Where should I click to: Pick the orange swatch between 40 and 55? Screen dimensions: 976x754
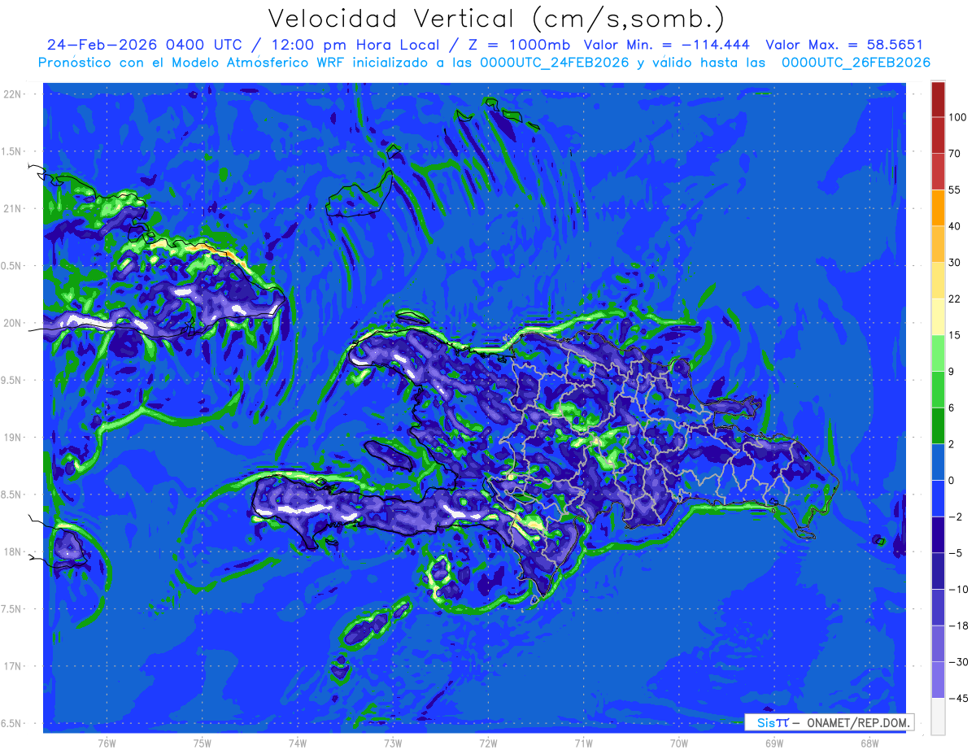point(938,207)
